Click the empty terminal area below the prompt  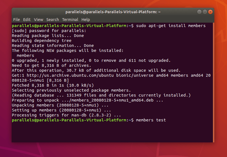tap(112, 132)
